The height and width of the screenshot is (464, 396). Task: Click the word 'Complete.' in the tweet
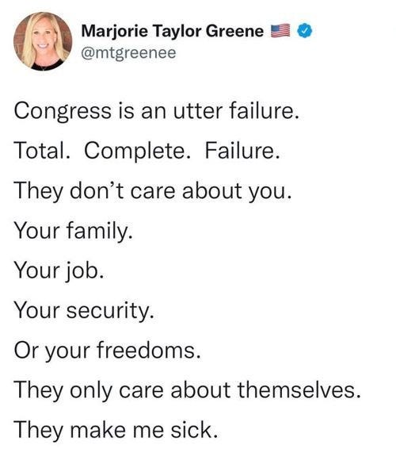(x=137, y=151)
